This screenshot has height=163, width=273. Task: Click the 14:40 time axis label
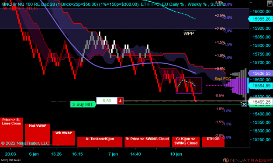tap(135, 154)
